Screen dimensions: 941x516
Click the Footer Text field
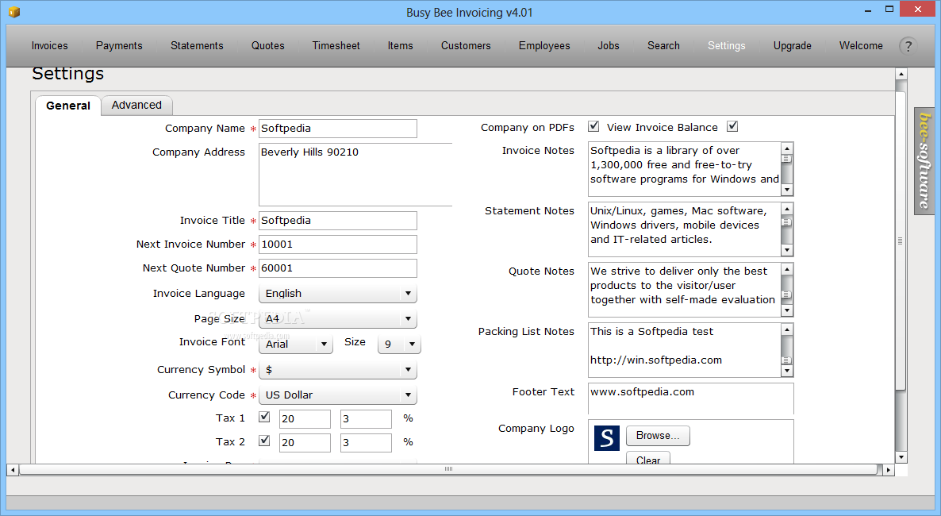pos(691,399)
